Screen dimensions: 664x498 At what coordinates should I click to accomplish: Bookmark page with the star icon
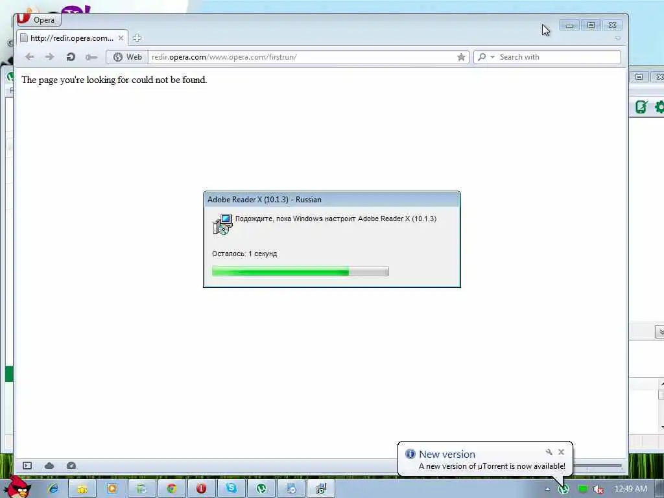point(461,57)
